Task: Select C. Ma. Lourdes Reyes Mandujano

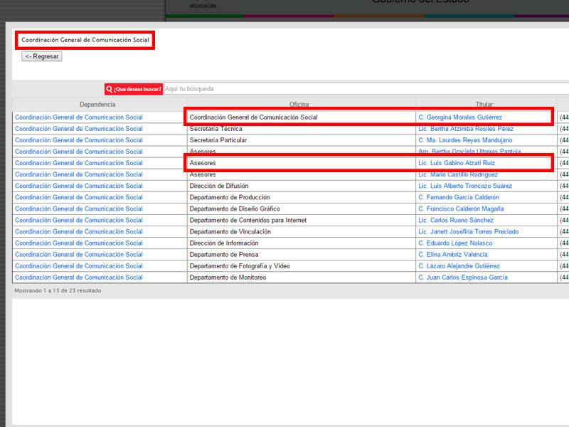Action: tap(465, 140)
